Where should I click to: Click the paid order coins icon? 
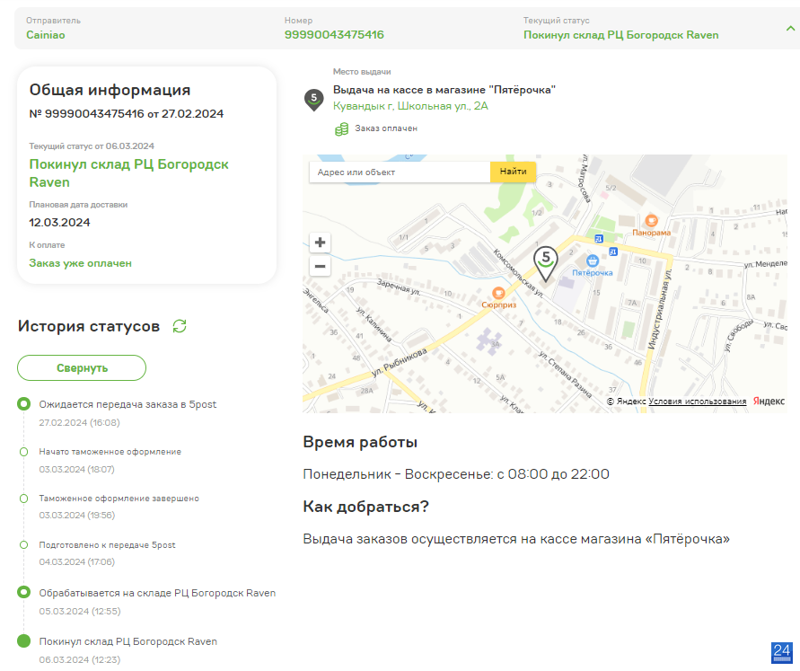coord(341,129)
